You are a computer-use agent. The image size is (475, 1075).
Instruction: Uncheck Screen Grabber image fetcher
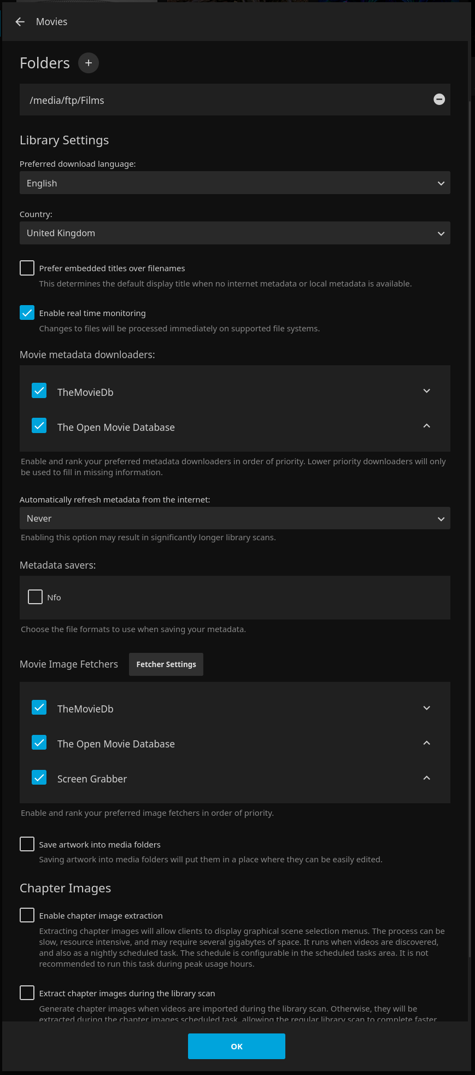coord(39,778)
